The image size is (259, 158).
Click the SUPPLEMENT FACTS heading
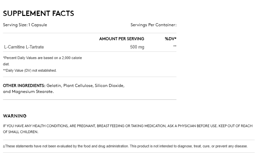39,14
